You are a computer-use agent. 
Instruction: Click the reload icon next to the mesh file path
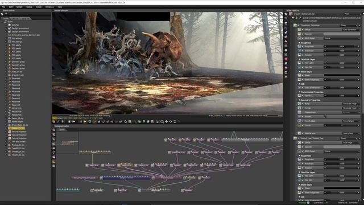click(x=296, y=18)
